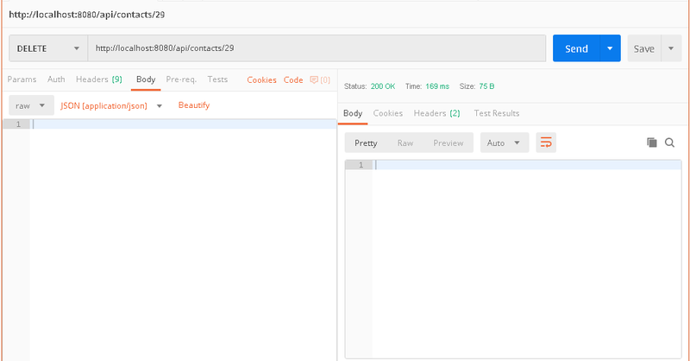The width and height of the screenshot is (690, 361).
Task: Click the response body editor on line 1
Action: click(x=526, y=165)
